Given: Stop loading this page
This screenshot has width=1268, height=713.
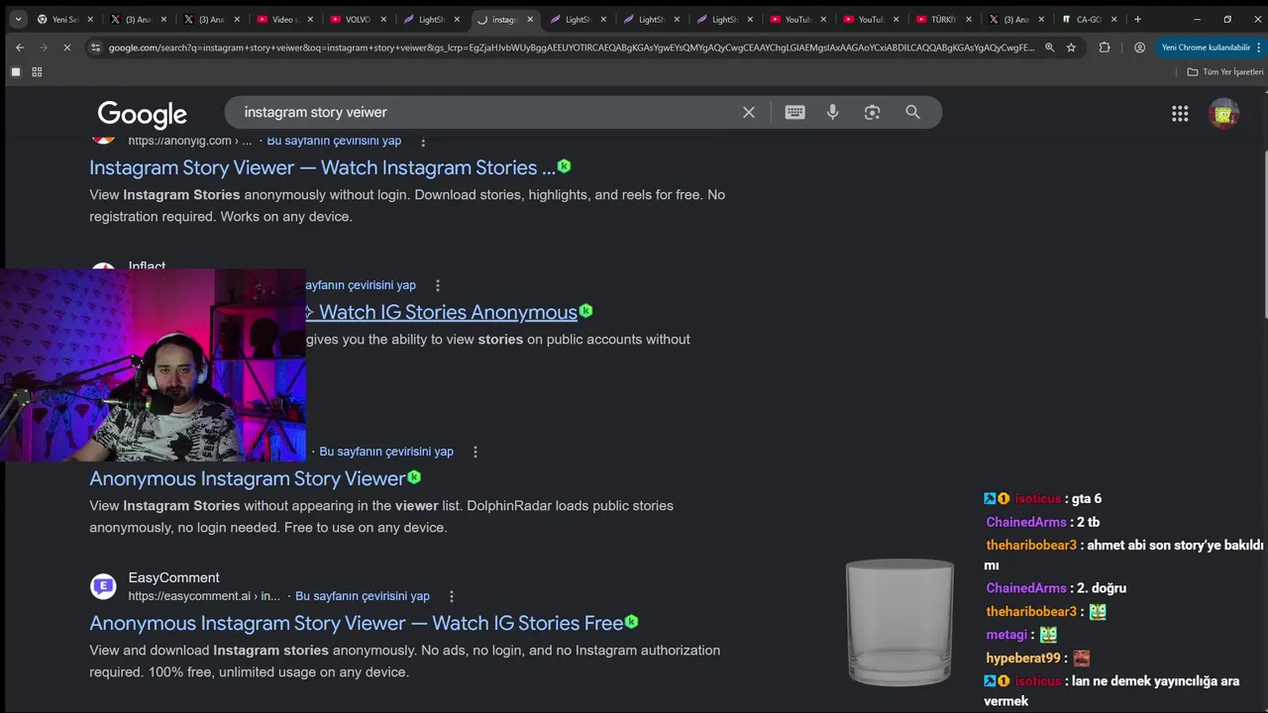Looking at the screenshot, I should 67,48.
